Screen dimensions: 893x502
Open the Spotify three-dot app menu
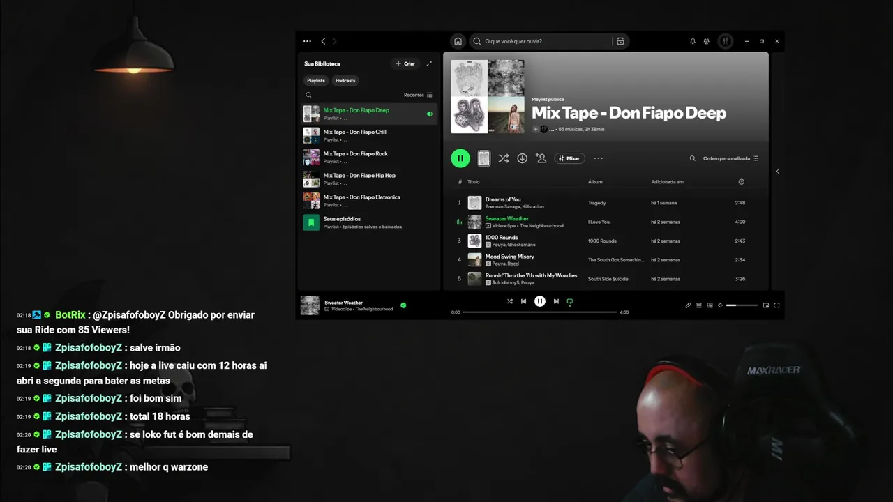pos(307,41)
